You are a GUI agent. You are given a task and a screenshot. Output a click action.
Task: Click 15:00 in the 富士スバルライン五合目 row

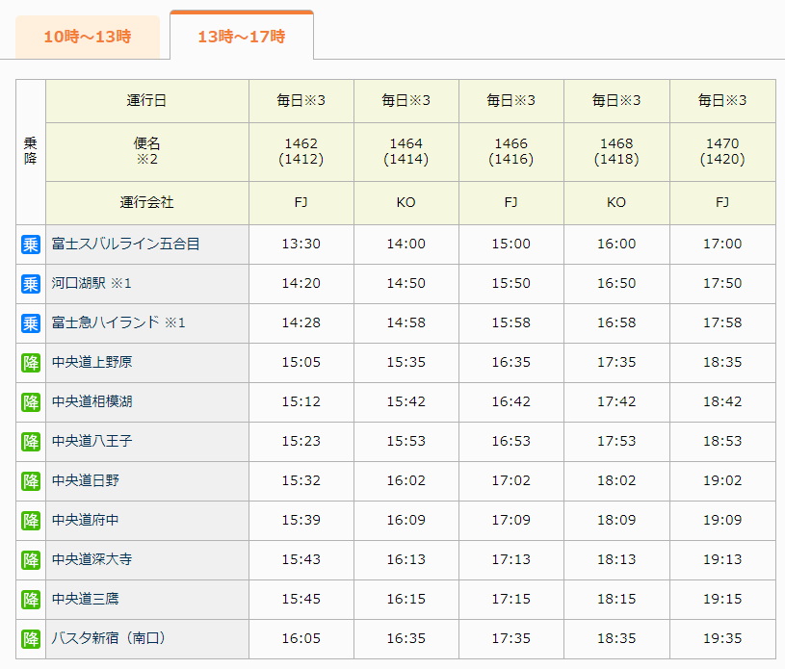click(511, 244)
